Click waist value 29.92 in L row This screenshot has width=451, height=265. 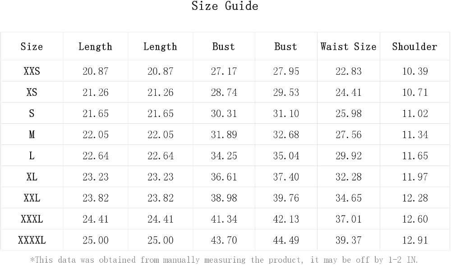pyautogui.click(x=348, y=156)
